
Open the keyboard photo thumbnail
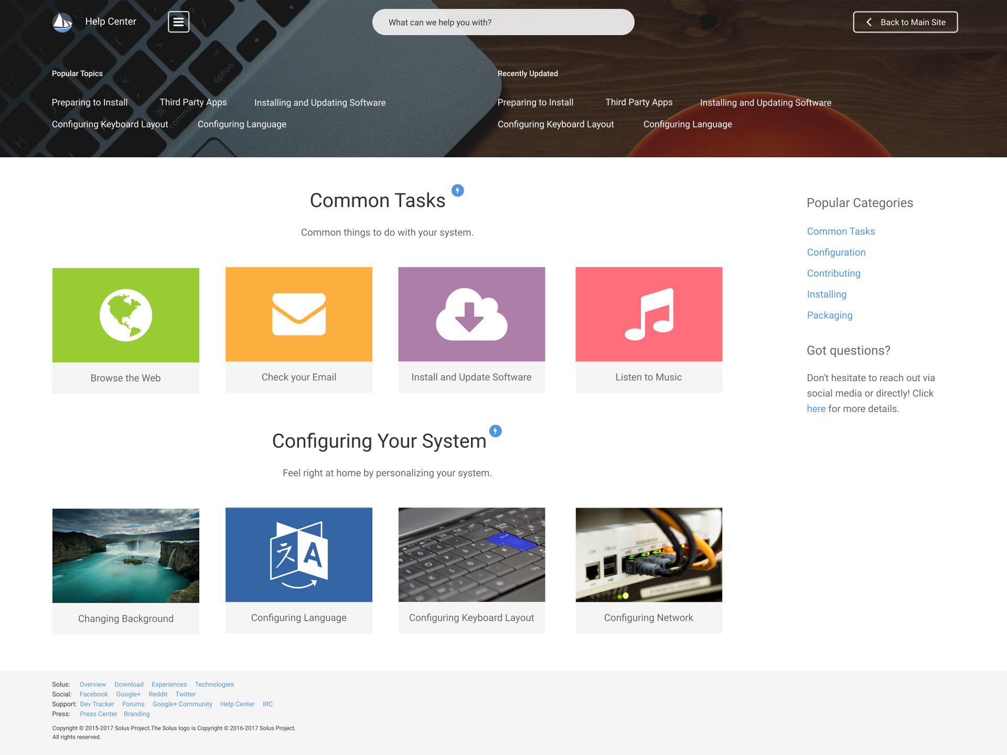pos(472,555)
